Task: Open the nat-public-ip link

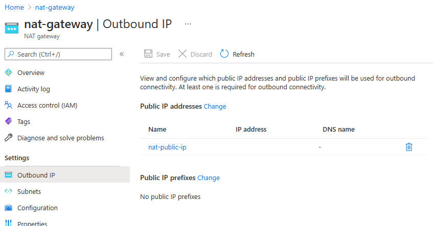Action: pos(167,147)
